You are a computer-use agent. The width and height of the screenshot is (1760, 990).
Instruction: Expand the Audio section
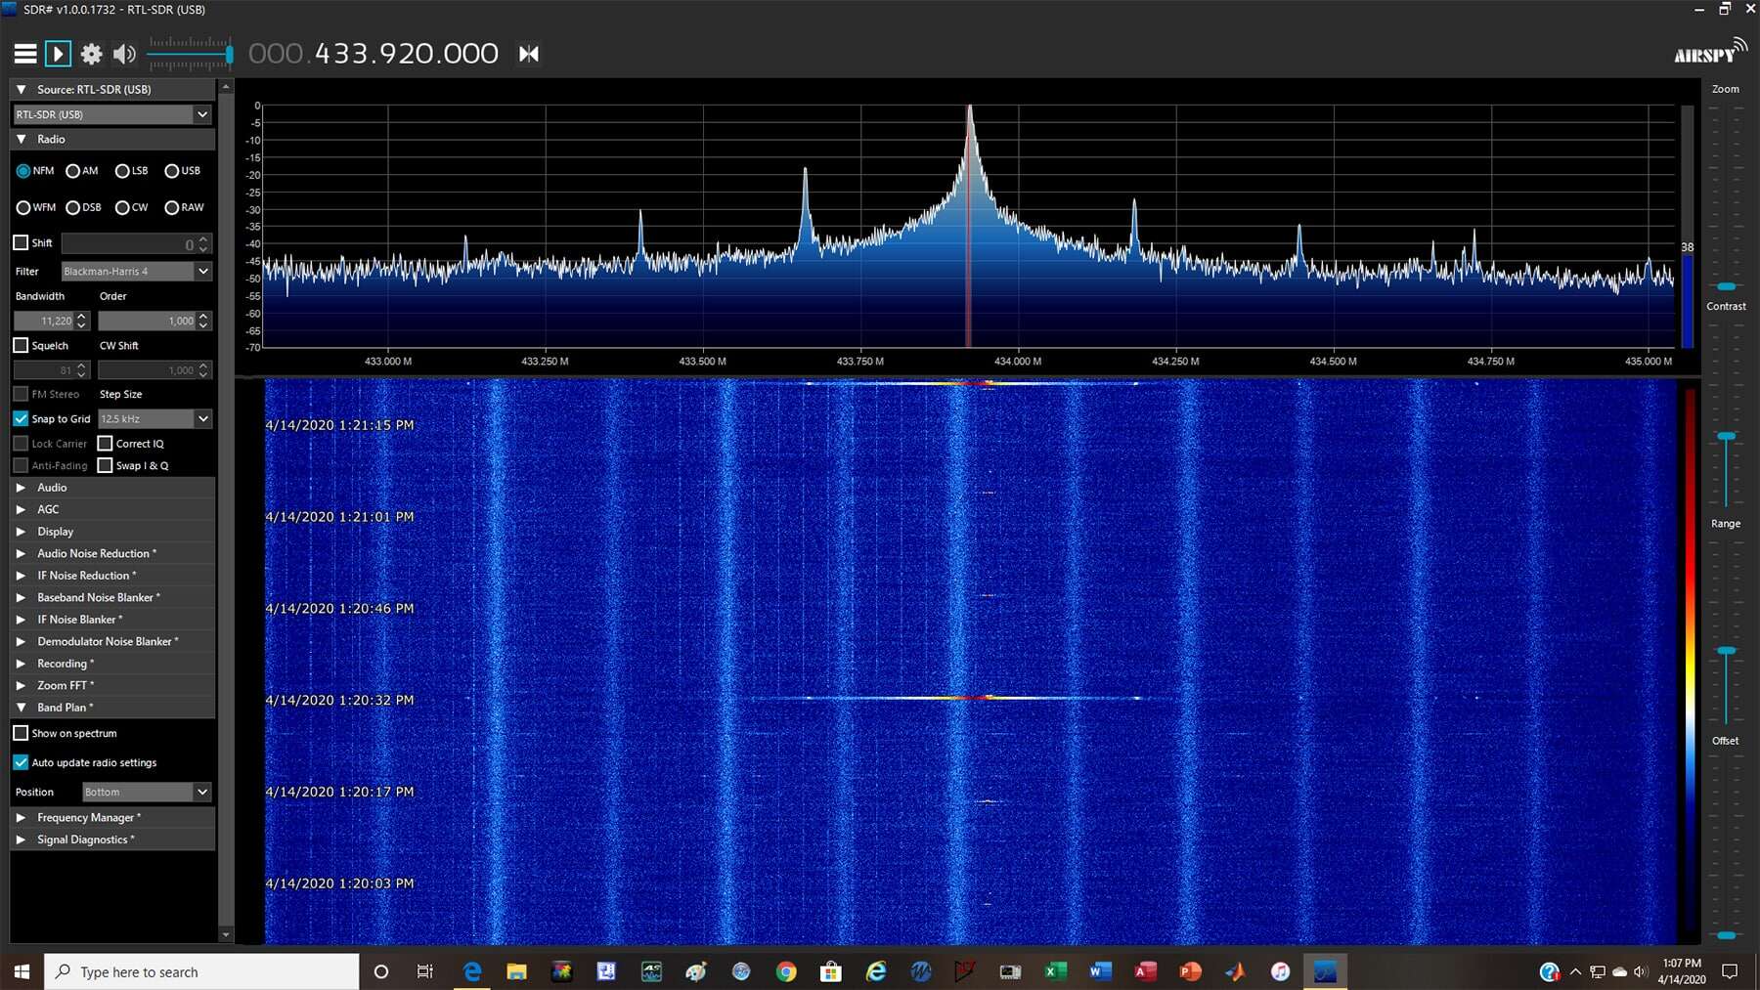(22, 487)
